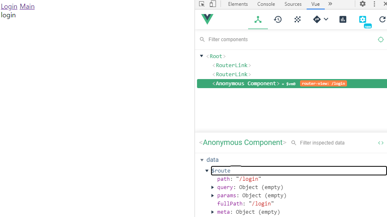387x217 pixels.
Task: Click the Login link on page
Action: tap(9, 7)
